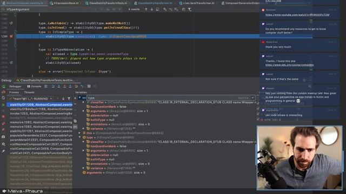Viewport: 346px width, 194px height.
Task: Resume program with green play icon
Action: click(x=3, y=105)
